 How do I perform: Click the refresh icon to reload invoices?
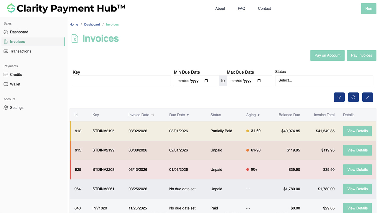point(353,97)
